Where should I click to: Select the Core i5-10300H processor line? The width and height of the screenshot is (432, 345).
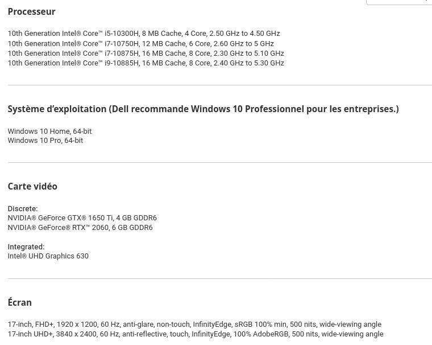pos(143,34)
